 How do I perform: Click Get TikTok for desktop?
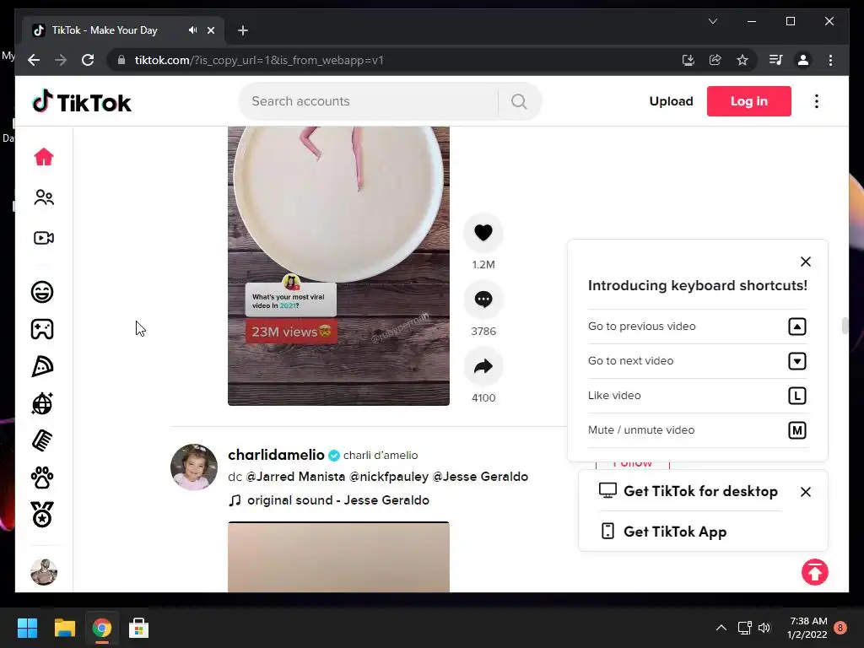point(688,491)
